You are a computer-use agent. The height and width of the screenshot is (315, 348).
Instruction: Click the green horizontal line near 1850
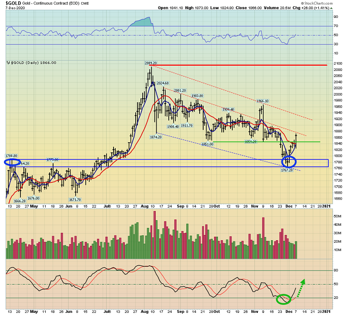(x=266, y=142)
